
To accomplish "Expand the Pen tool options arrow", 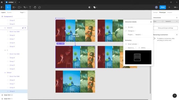I will point(27,7).
